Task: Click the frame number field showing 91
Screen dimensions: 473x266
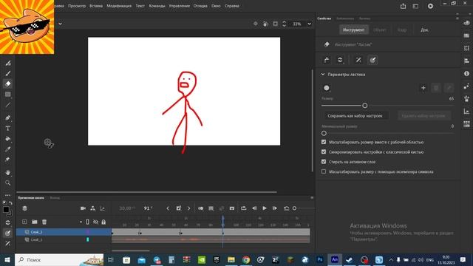Action: click(x=148, y=208)
